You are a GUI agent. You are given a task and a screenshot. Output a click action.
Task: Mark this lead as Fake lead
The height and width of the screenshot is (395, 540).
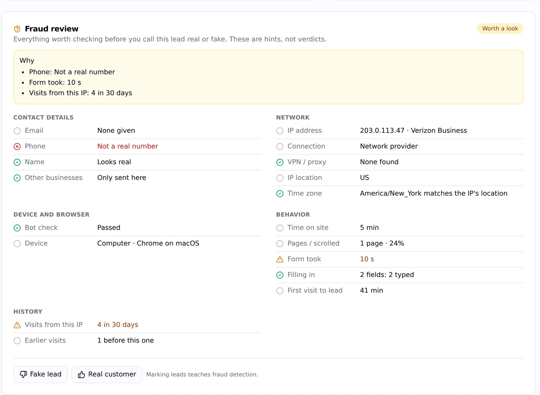pos(40,374)
